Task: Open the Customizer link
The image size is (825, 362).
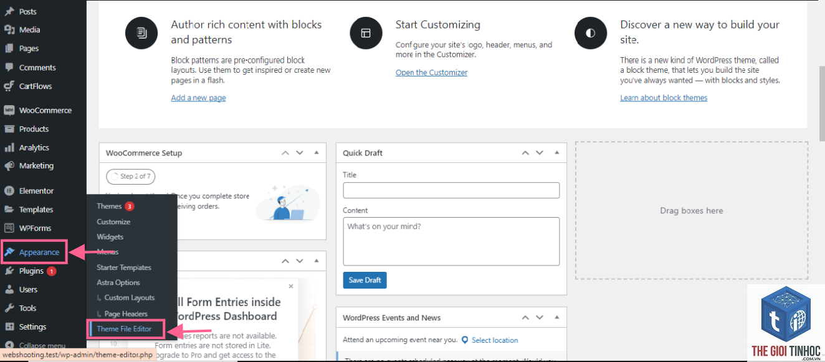Action: coord(431,73)
